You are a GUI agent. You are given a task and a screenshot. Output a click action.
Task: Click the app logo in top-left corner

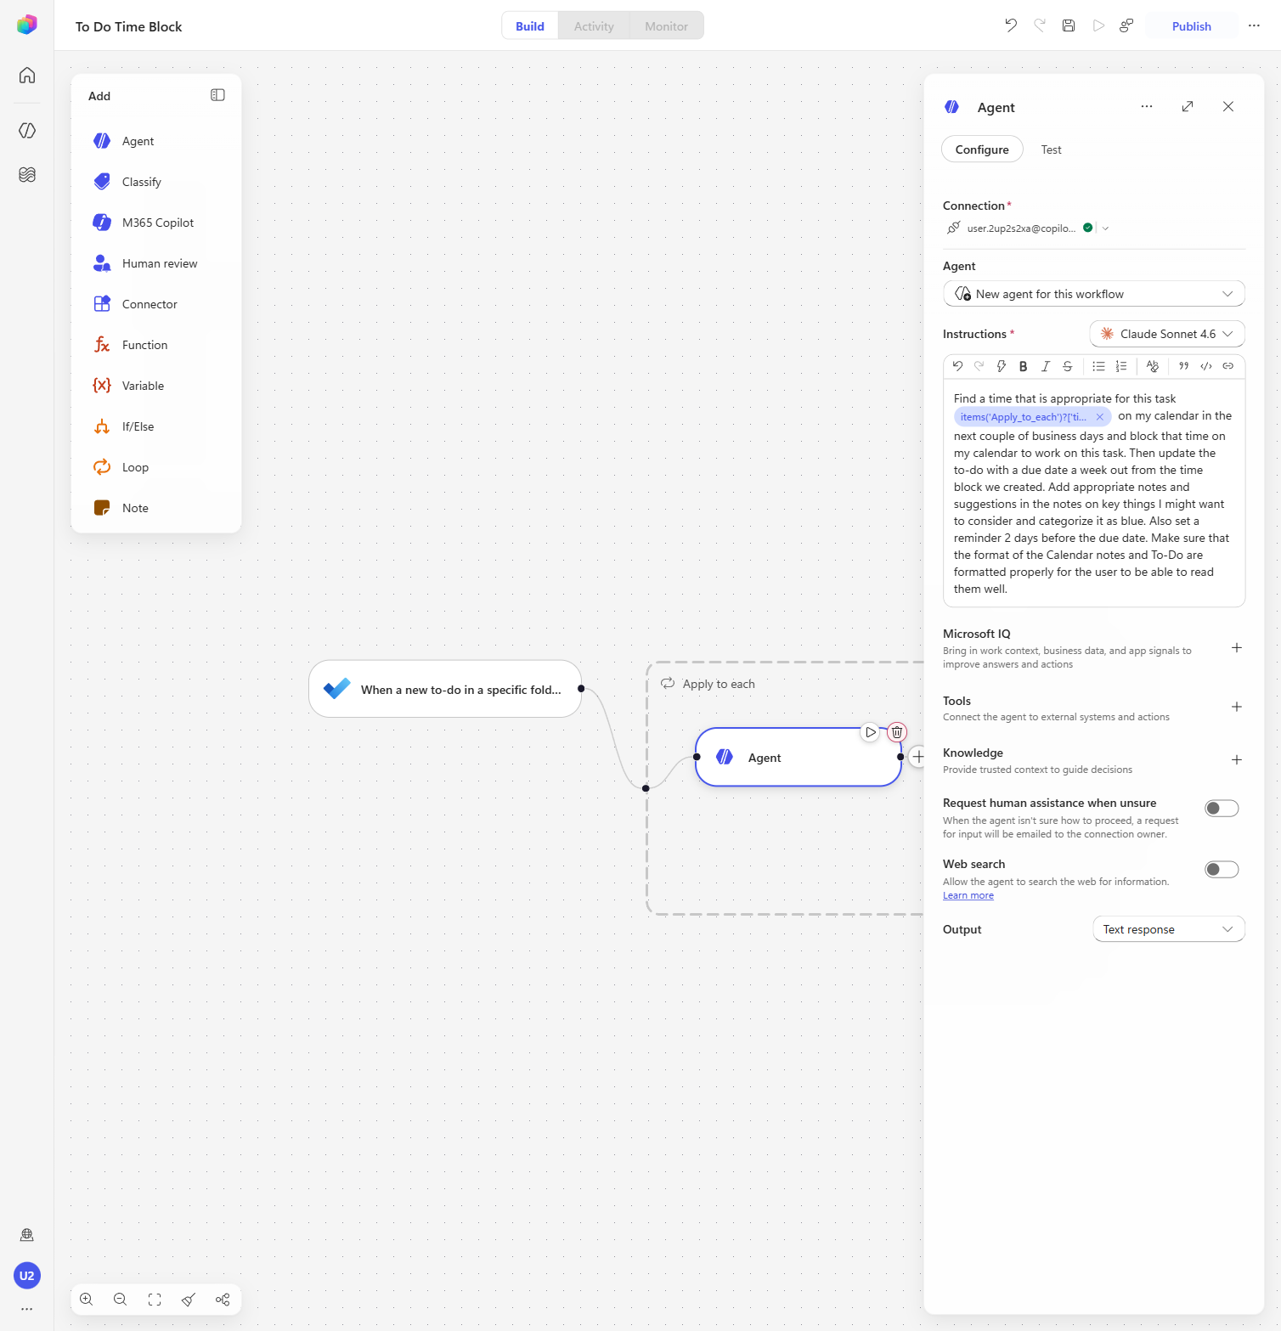click(27, 25)
